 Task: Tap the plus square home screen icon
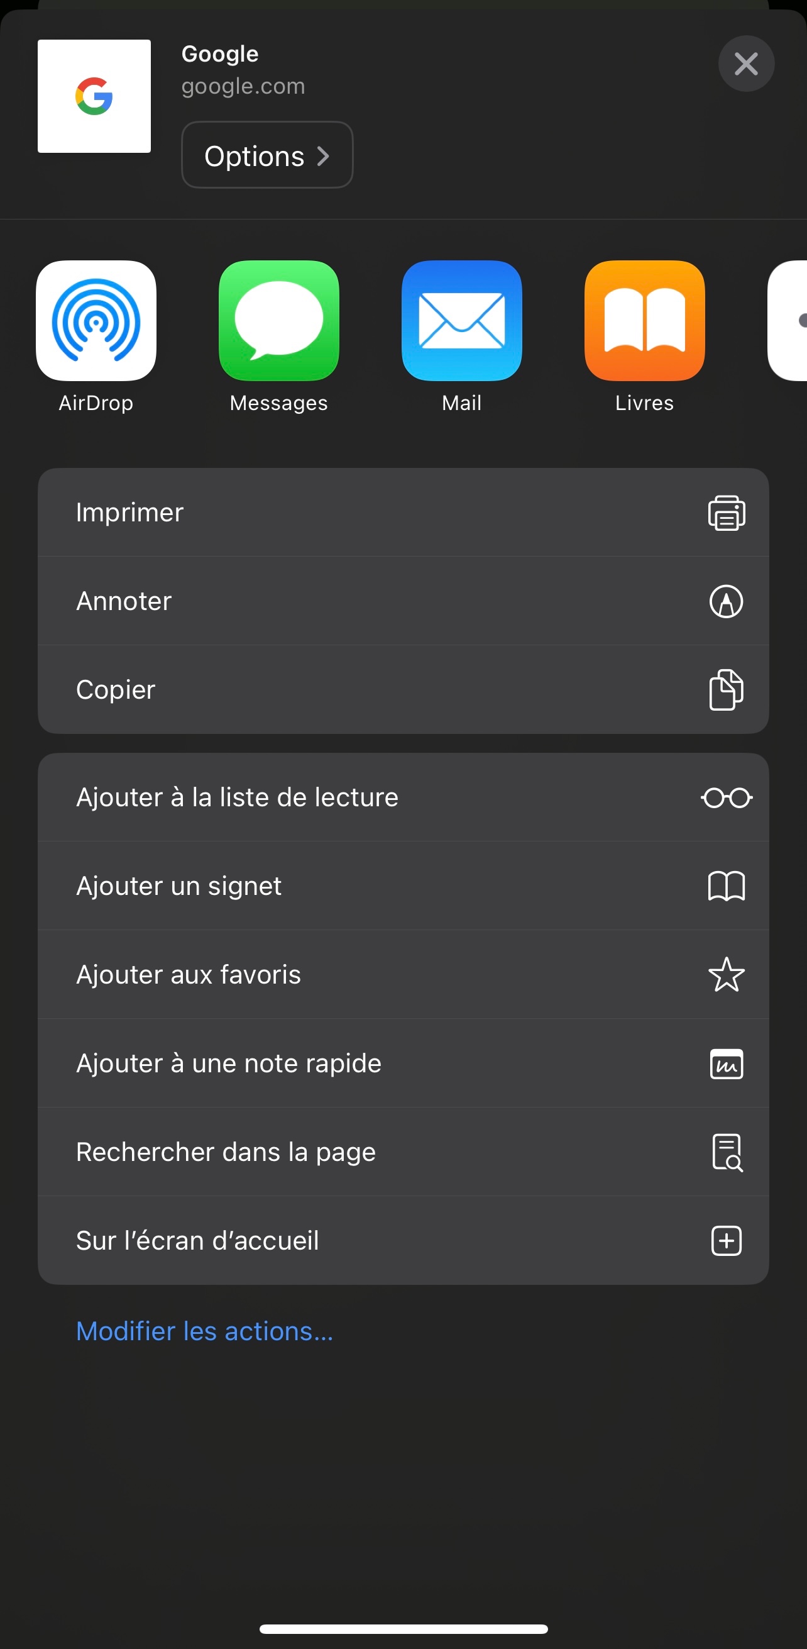[x=726, y=1241]
